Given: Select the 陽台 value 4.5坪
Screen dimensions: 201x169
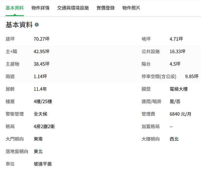Looking at the screenshot, I should click(175, 64).
